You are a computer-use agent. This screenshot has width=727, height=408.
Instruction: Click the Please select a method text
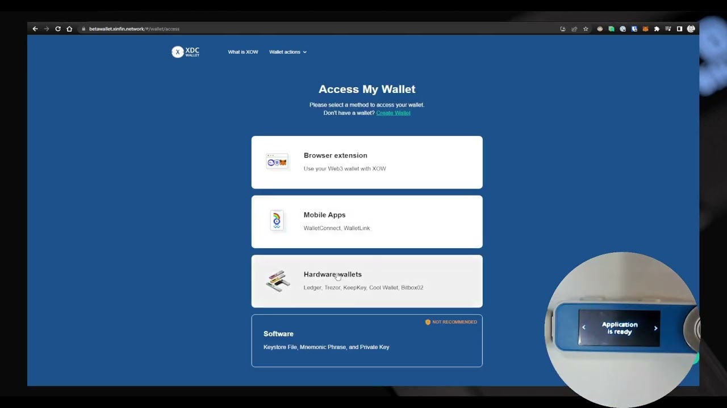coord(367,105)
